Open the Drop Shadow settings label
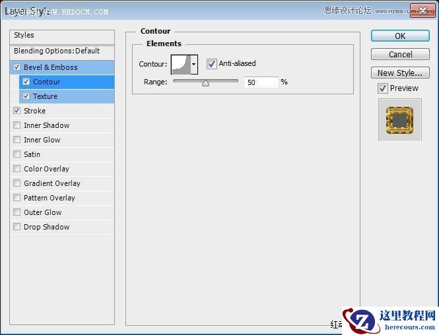Viewport: 439px width, 335px height. 46,227
